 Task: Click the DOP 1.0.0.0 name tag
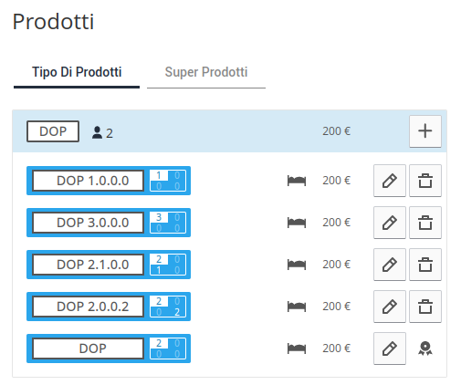pos(89,181)
